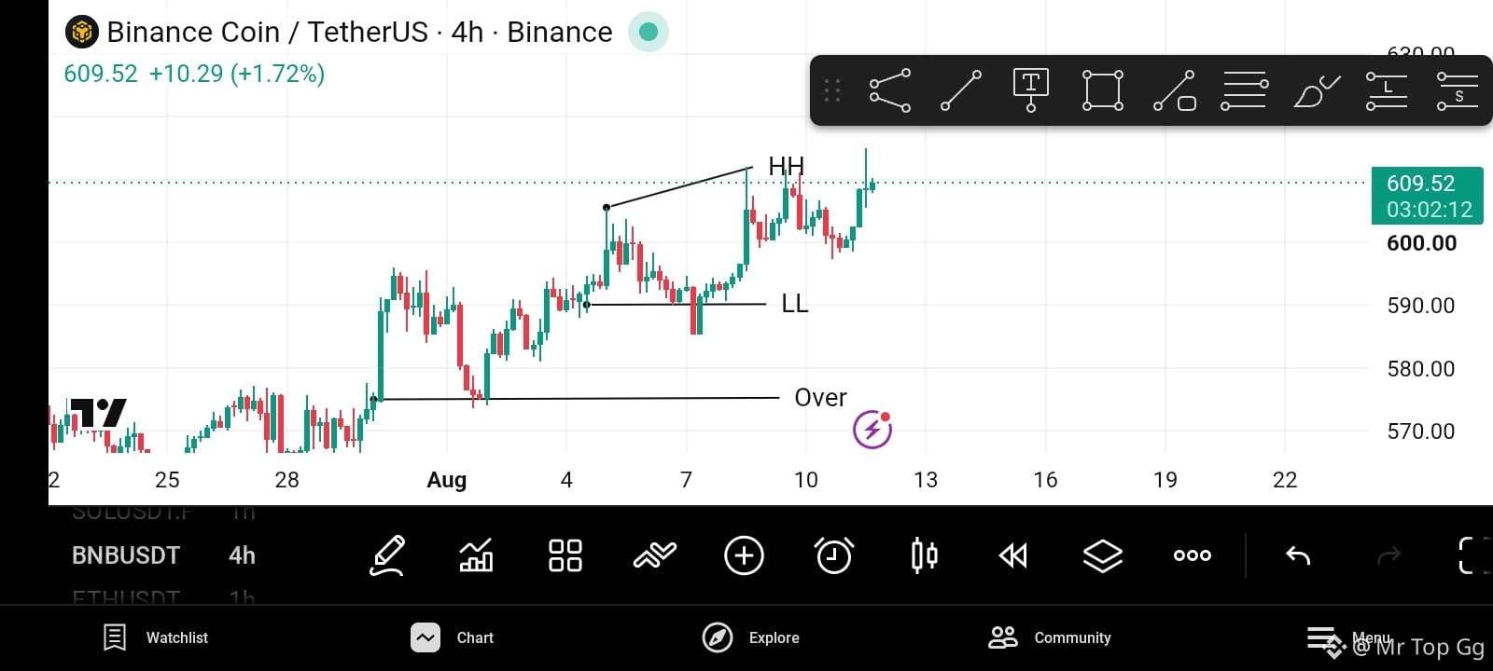Switch to the Community tab
This screenshot has width=1493, height=671.
(x=1050, y=637)
